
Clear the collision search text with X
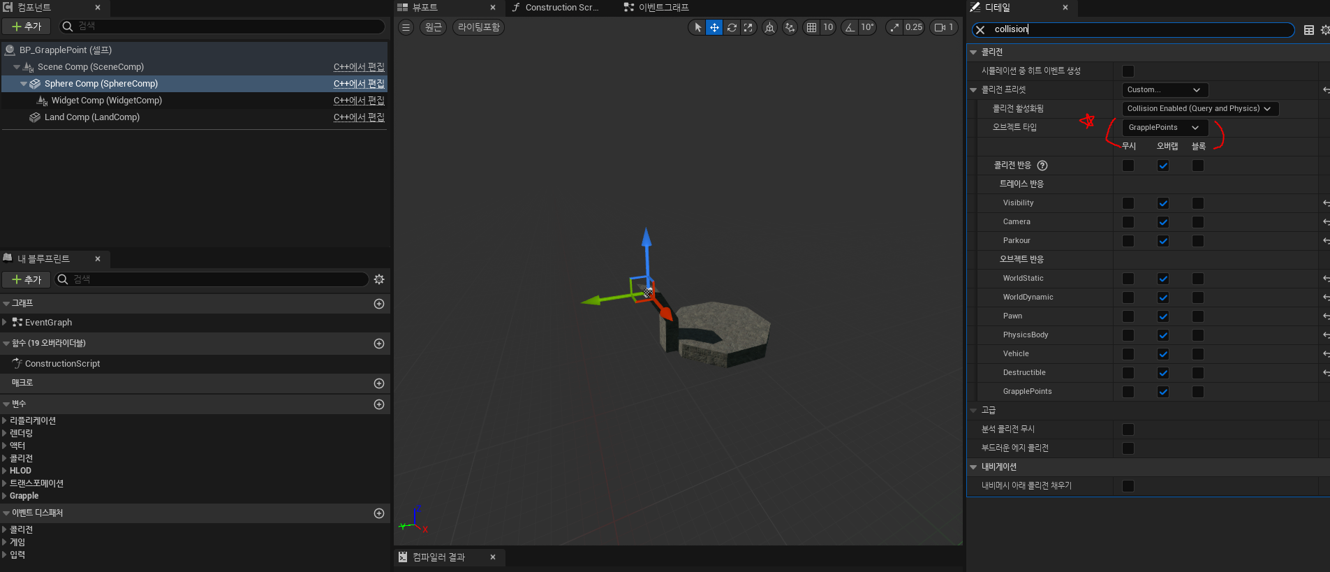[x=980, y=29]
